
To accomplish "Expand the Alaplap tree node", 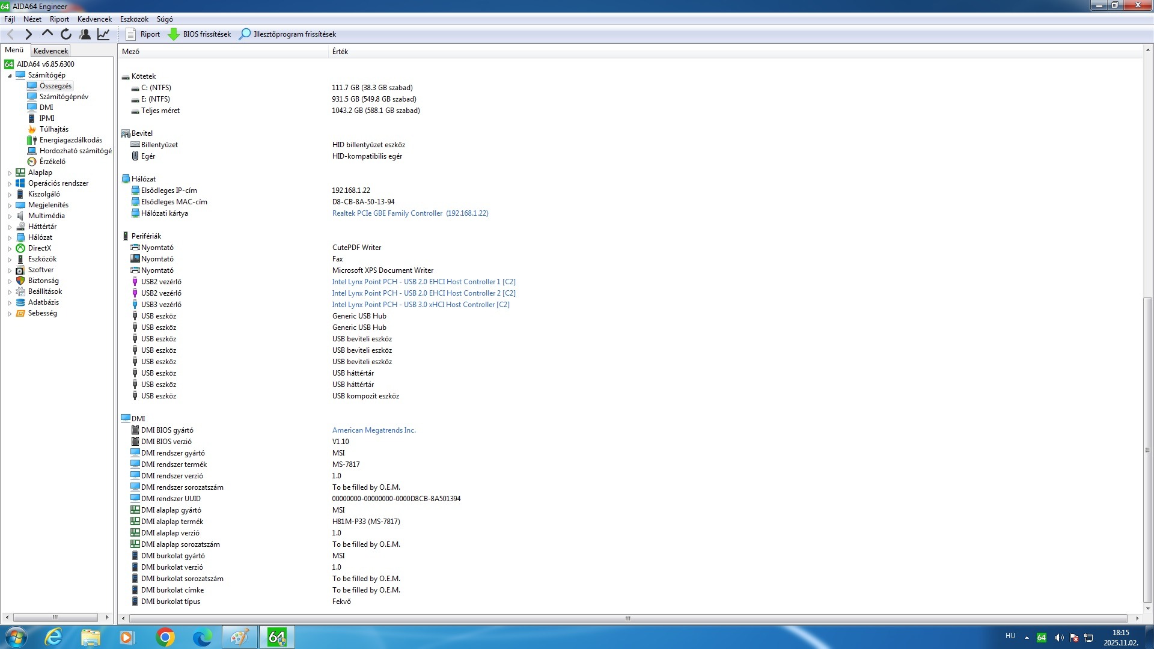I will (x=10, y=173).
